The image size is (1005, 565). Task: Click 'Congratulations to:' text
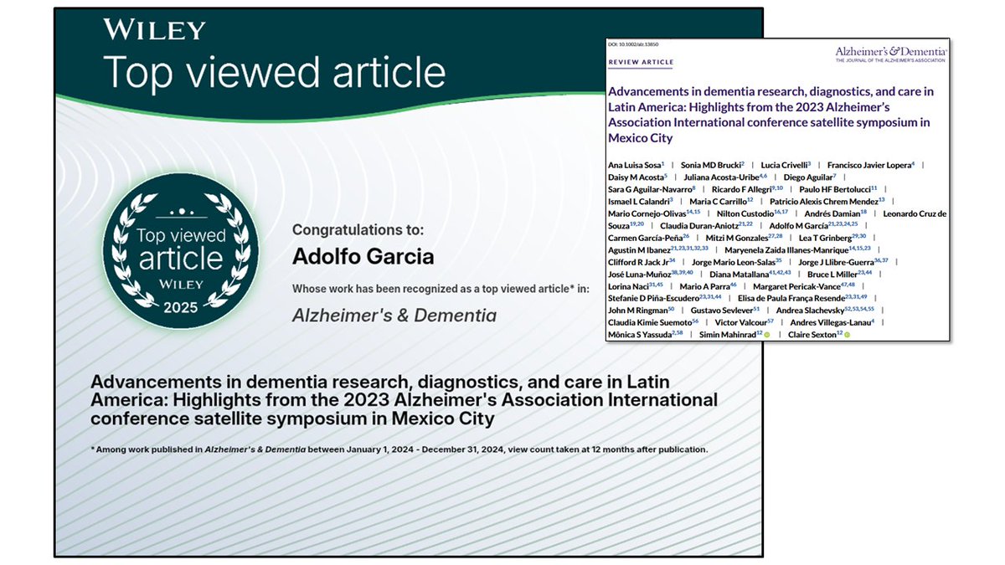click(x=358, y=229)
